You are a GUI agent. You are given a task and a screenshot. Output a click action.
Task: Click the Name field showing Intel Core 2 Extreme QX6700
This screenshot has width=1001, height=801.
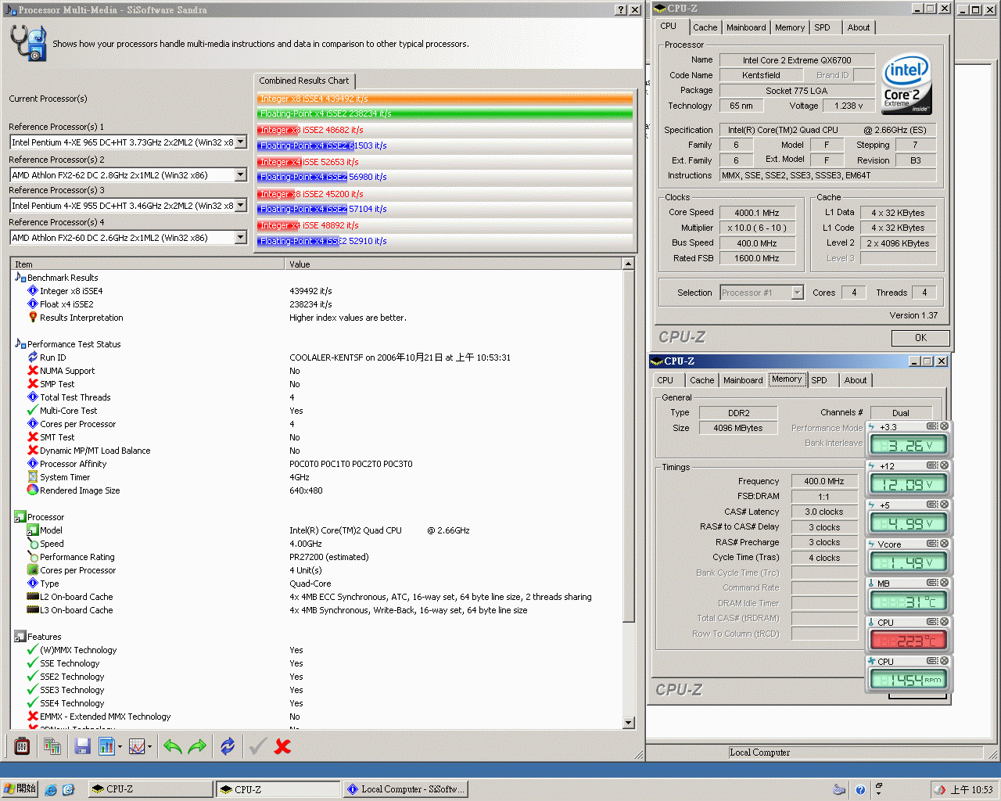797,60
